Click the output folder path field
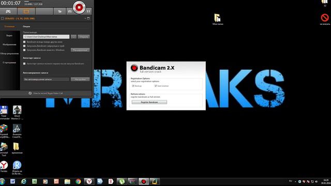The height and width of the screenshot is (186, 331). [46, 37]
